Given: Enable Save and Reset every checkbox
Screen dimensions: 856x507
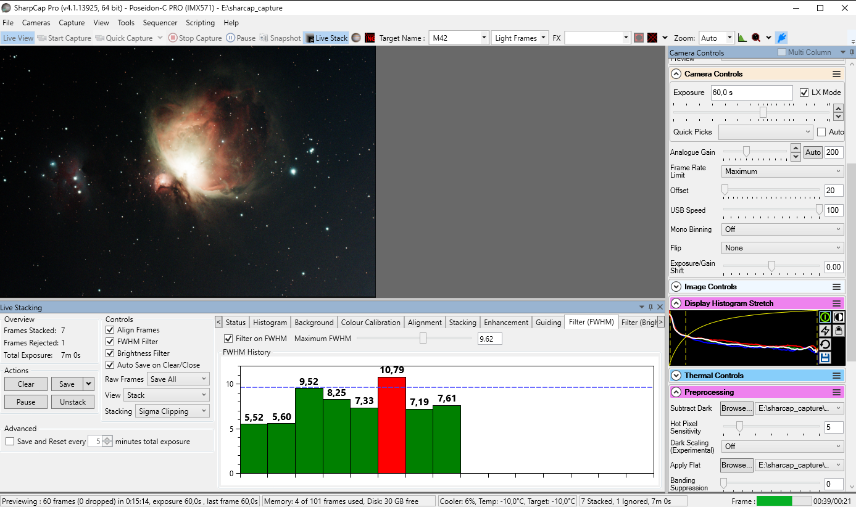Looking at the screenshot, I should click(x=10, y=442).
